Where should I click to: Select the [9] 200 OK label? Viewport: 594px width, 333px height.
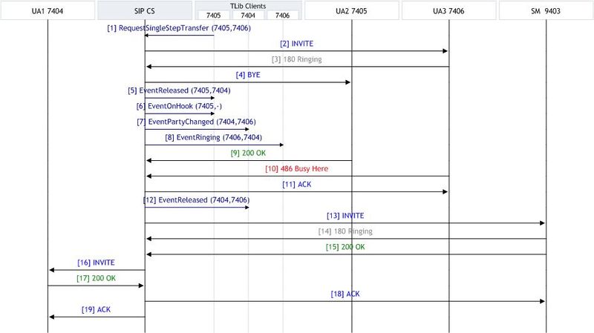pyautogui.click(x=248, y=153)
